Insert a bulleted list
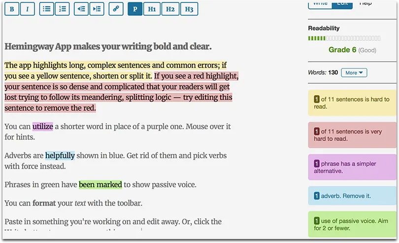Image resolution: width=399 pixels, height=243 pixels. (47, 9)
